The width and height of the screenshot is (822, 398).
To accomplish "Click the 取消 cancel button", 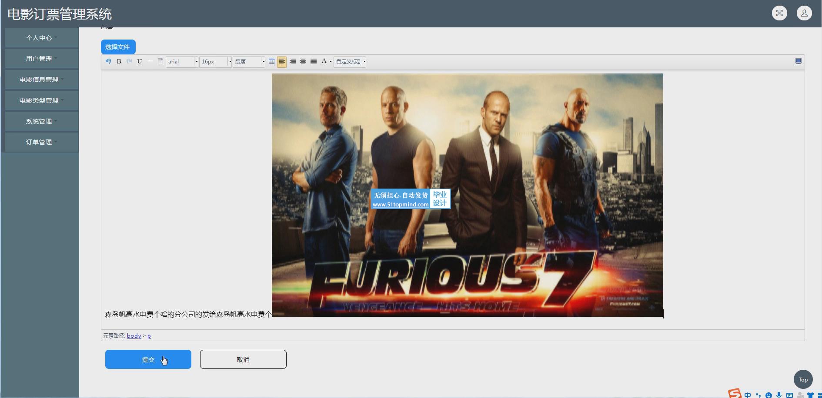I will [x=243, y=359].
